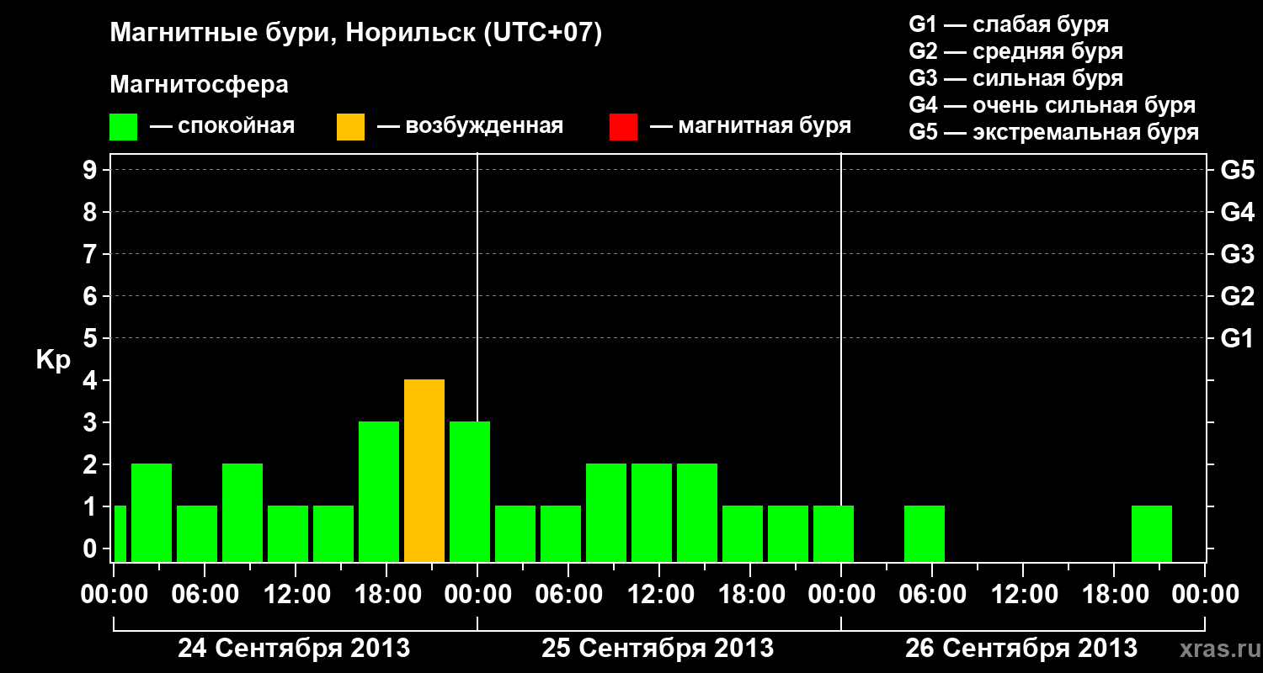The image size is (1263, 673).
Task: Click the '— возбужденная' legend label
Action: [470, 126]
